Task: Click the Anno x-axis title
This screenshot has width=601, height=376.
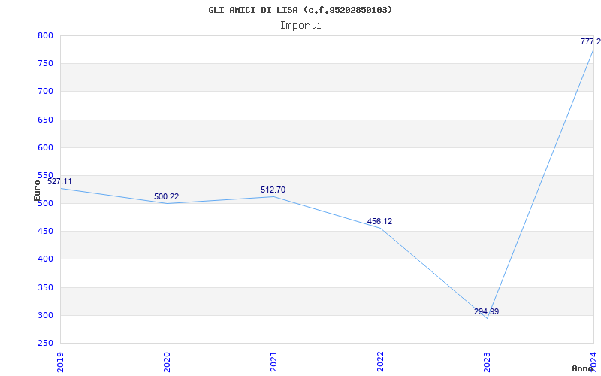Action: [x=584, y=368]
